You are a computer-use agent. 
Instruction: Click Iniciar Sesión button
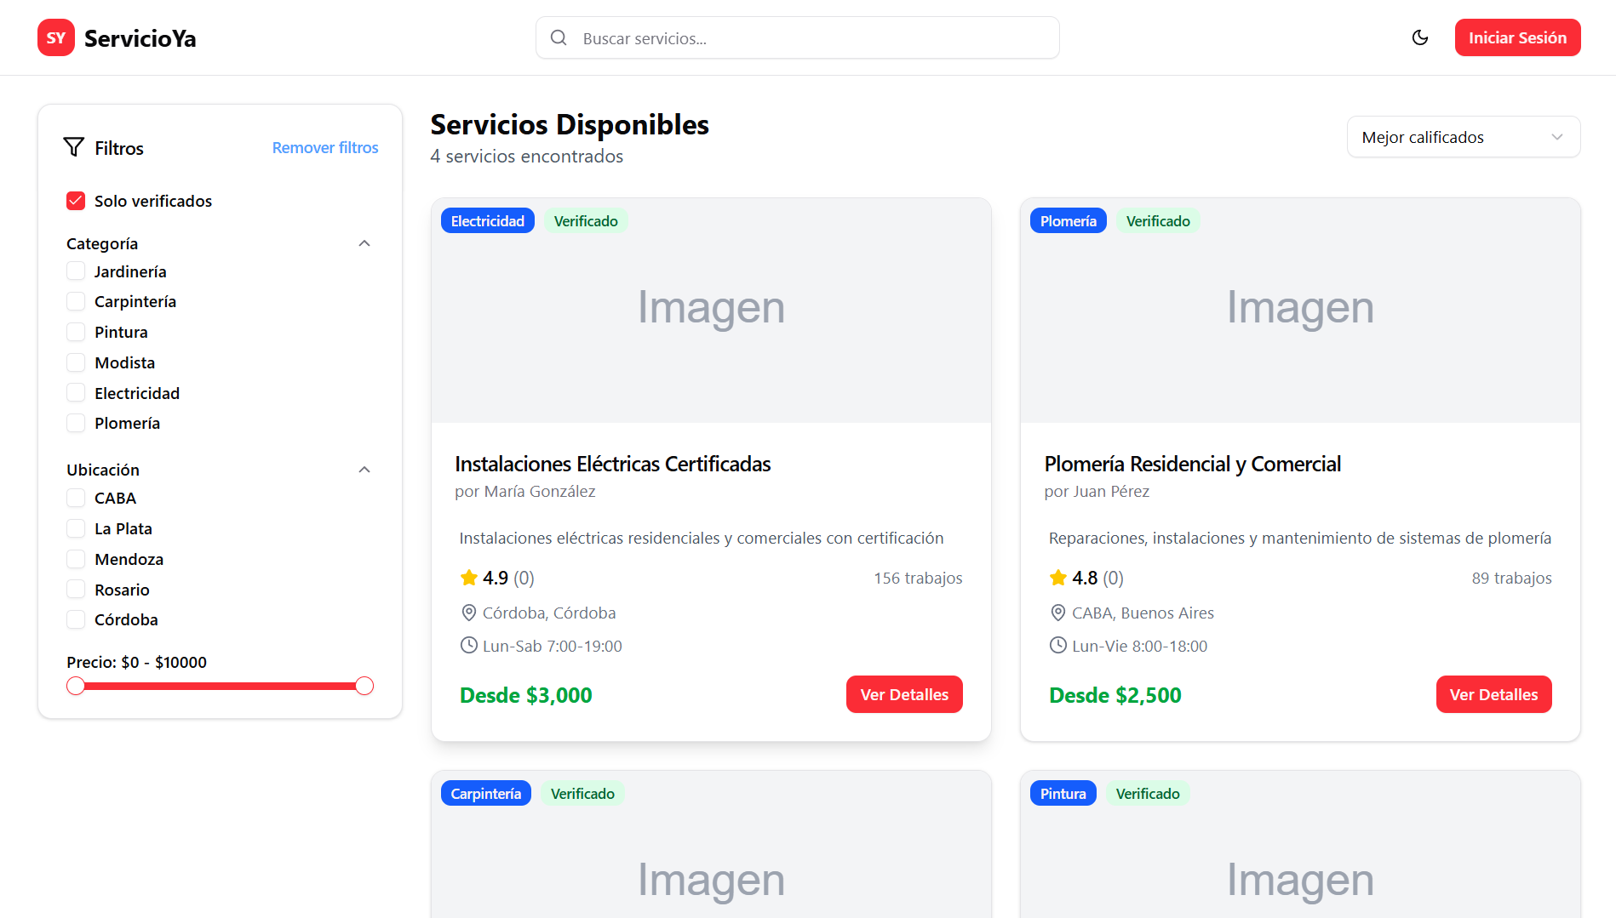[1517, 37]
